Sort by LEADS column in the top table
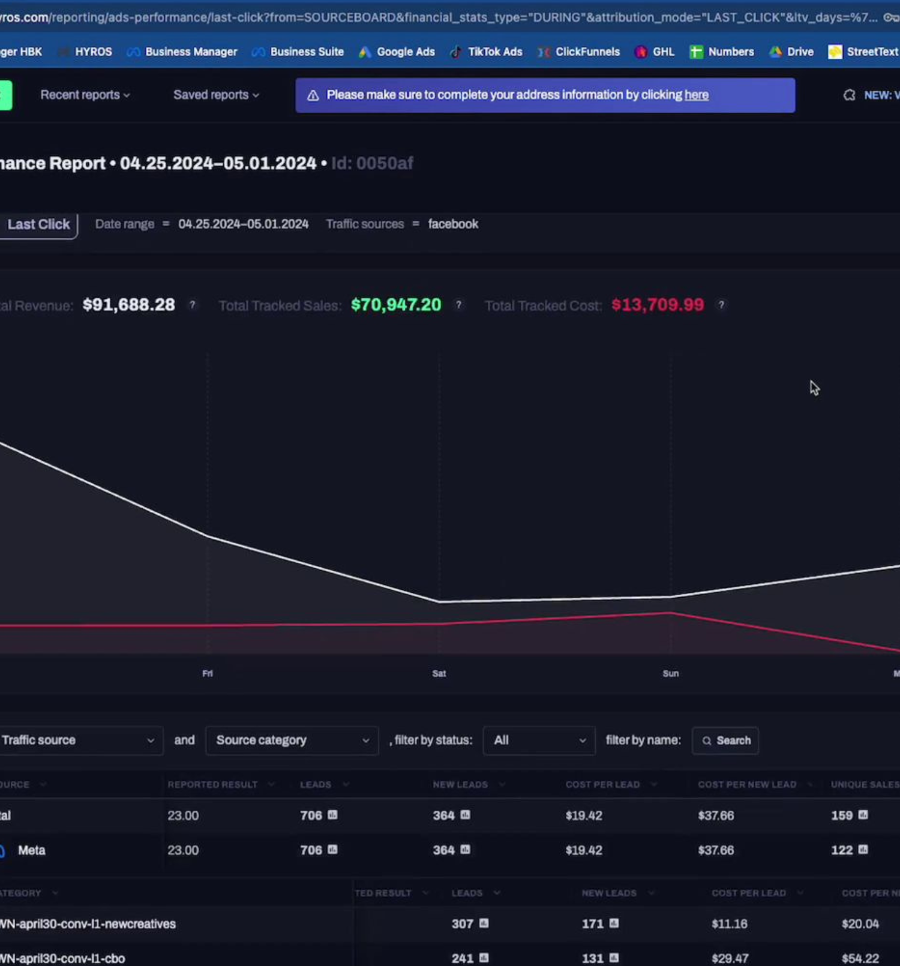This screenshot has height=966, width=900. [324, 784]
